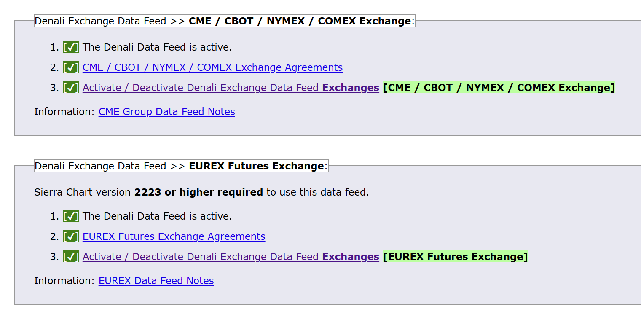Open the CME Group Data Feed Notes link
This screenshot has height=309, width=641.
click(166, 112)
